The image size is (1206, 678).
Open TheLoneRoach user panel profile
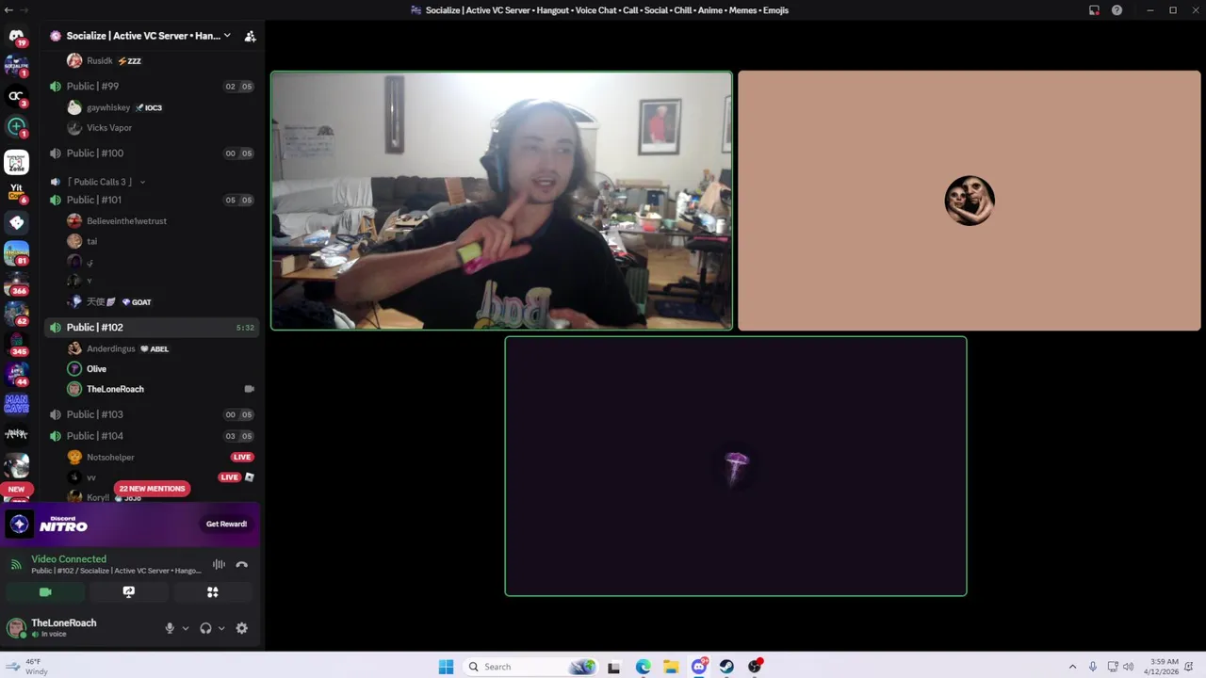click(x=64, y=628)
